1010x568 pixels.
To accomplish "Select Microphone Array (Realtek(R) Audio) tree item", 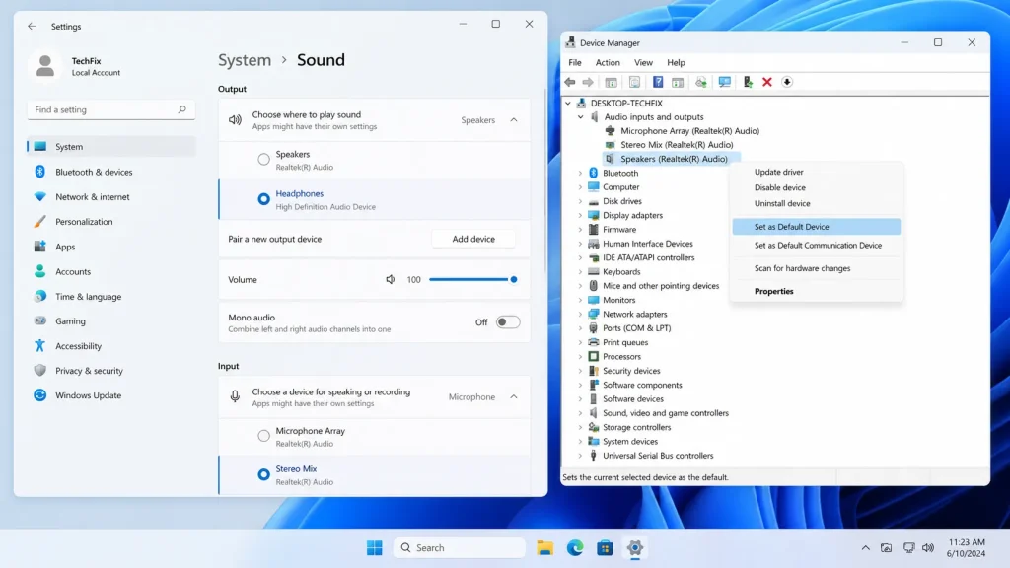I will (x=689, y=131).
